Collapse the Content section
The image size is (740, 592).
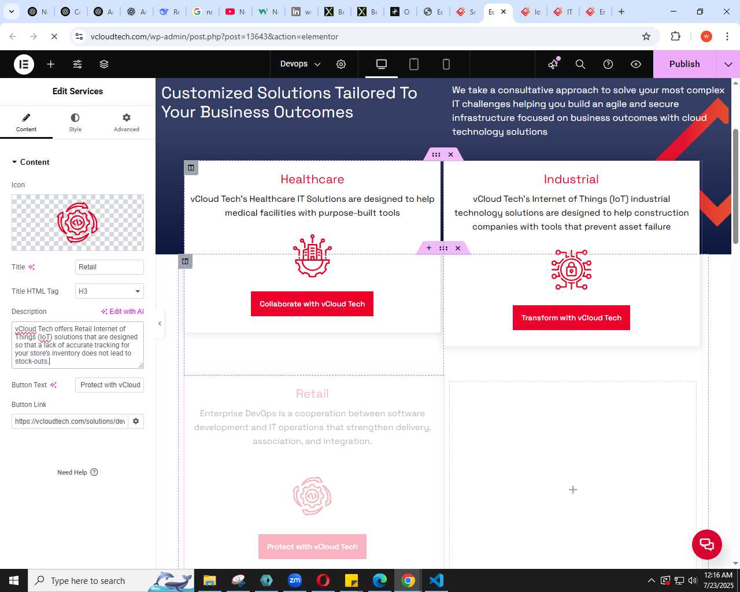coord(31,162)
